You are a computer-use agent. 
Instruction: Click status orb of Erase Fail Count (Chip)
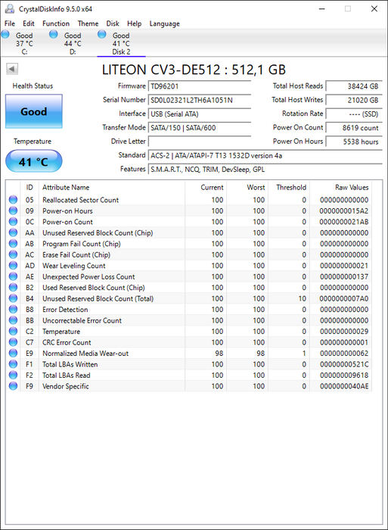[13, 254]
